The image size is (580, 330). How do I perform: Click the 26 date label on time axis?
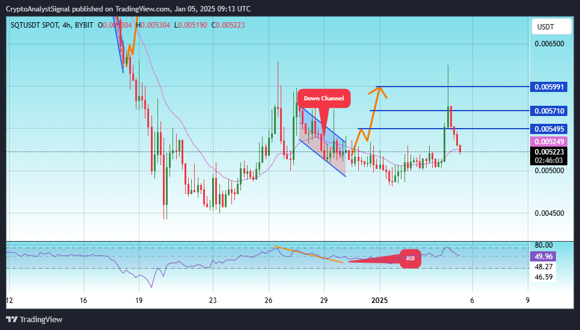[x=269, y=301]
